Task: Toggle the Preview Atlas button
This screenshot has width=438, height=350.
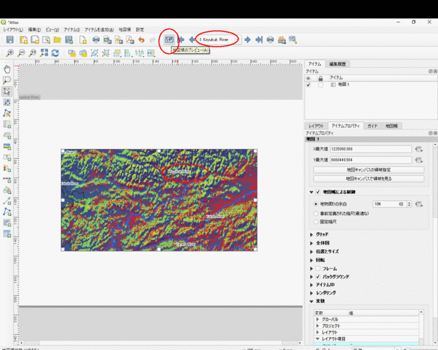Action: tap(169, 40)
